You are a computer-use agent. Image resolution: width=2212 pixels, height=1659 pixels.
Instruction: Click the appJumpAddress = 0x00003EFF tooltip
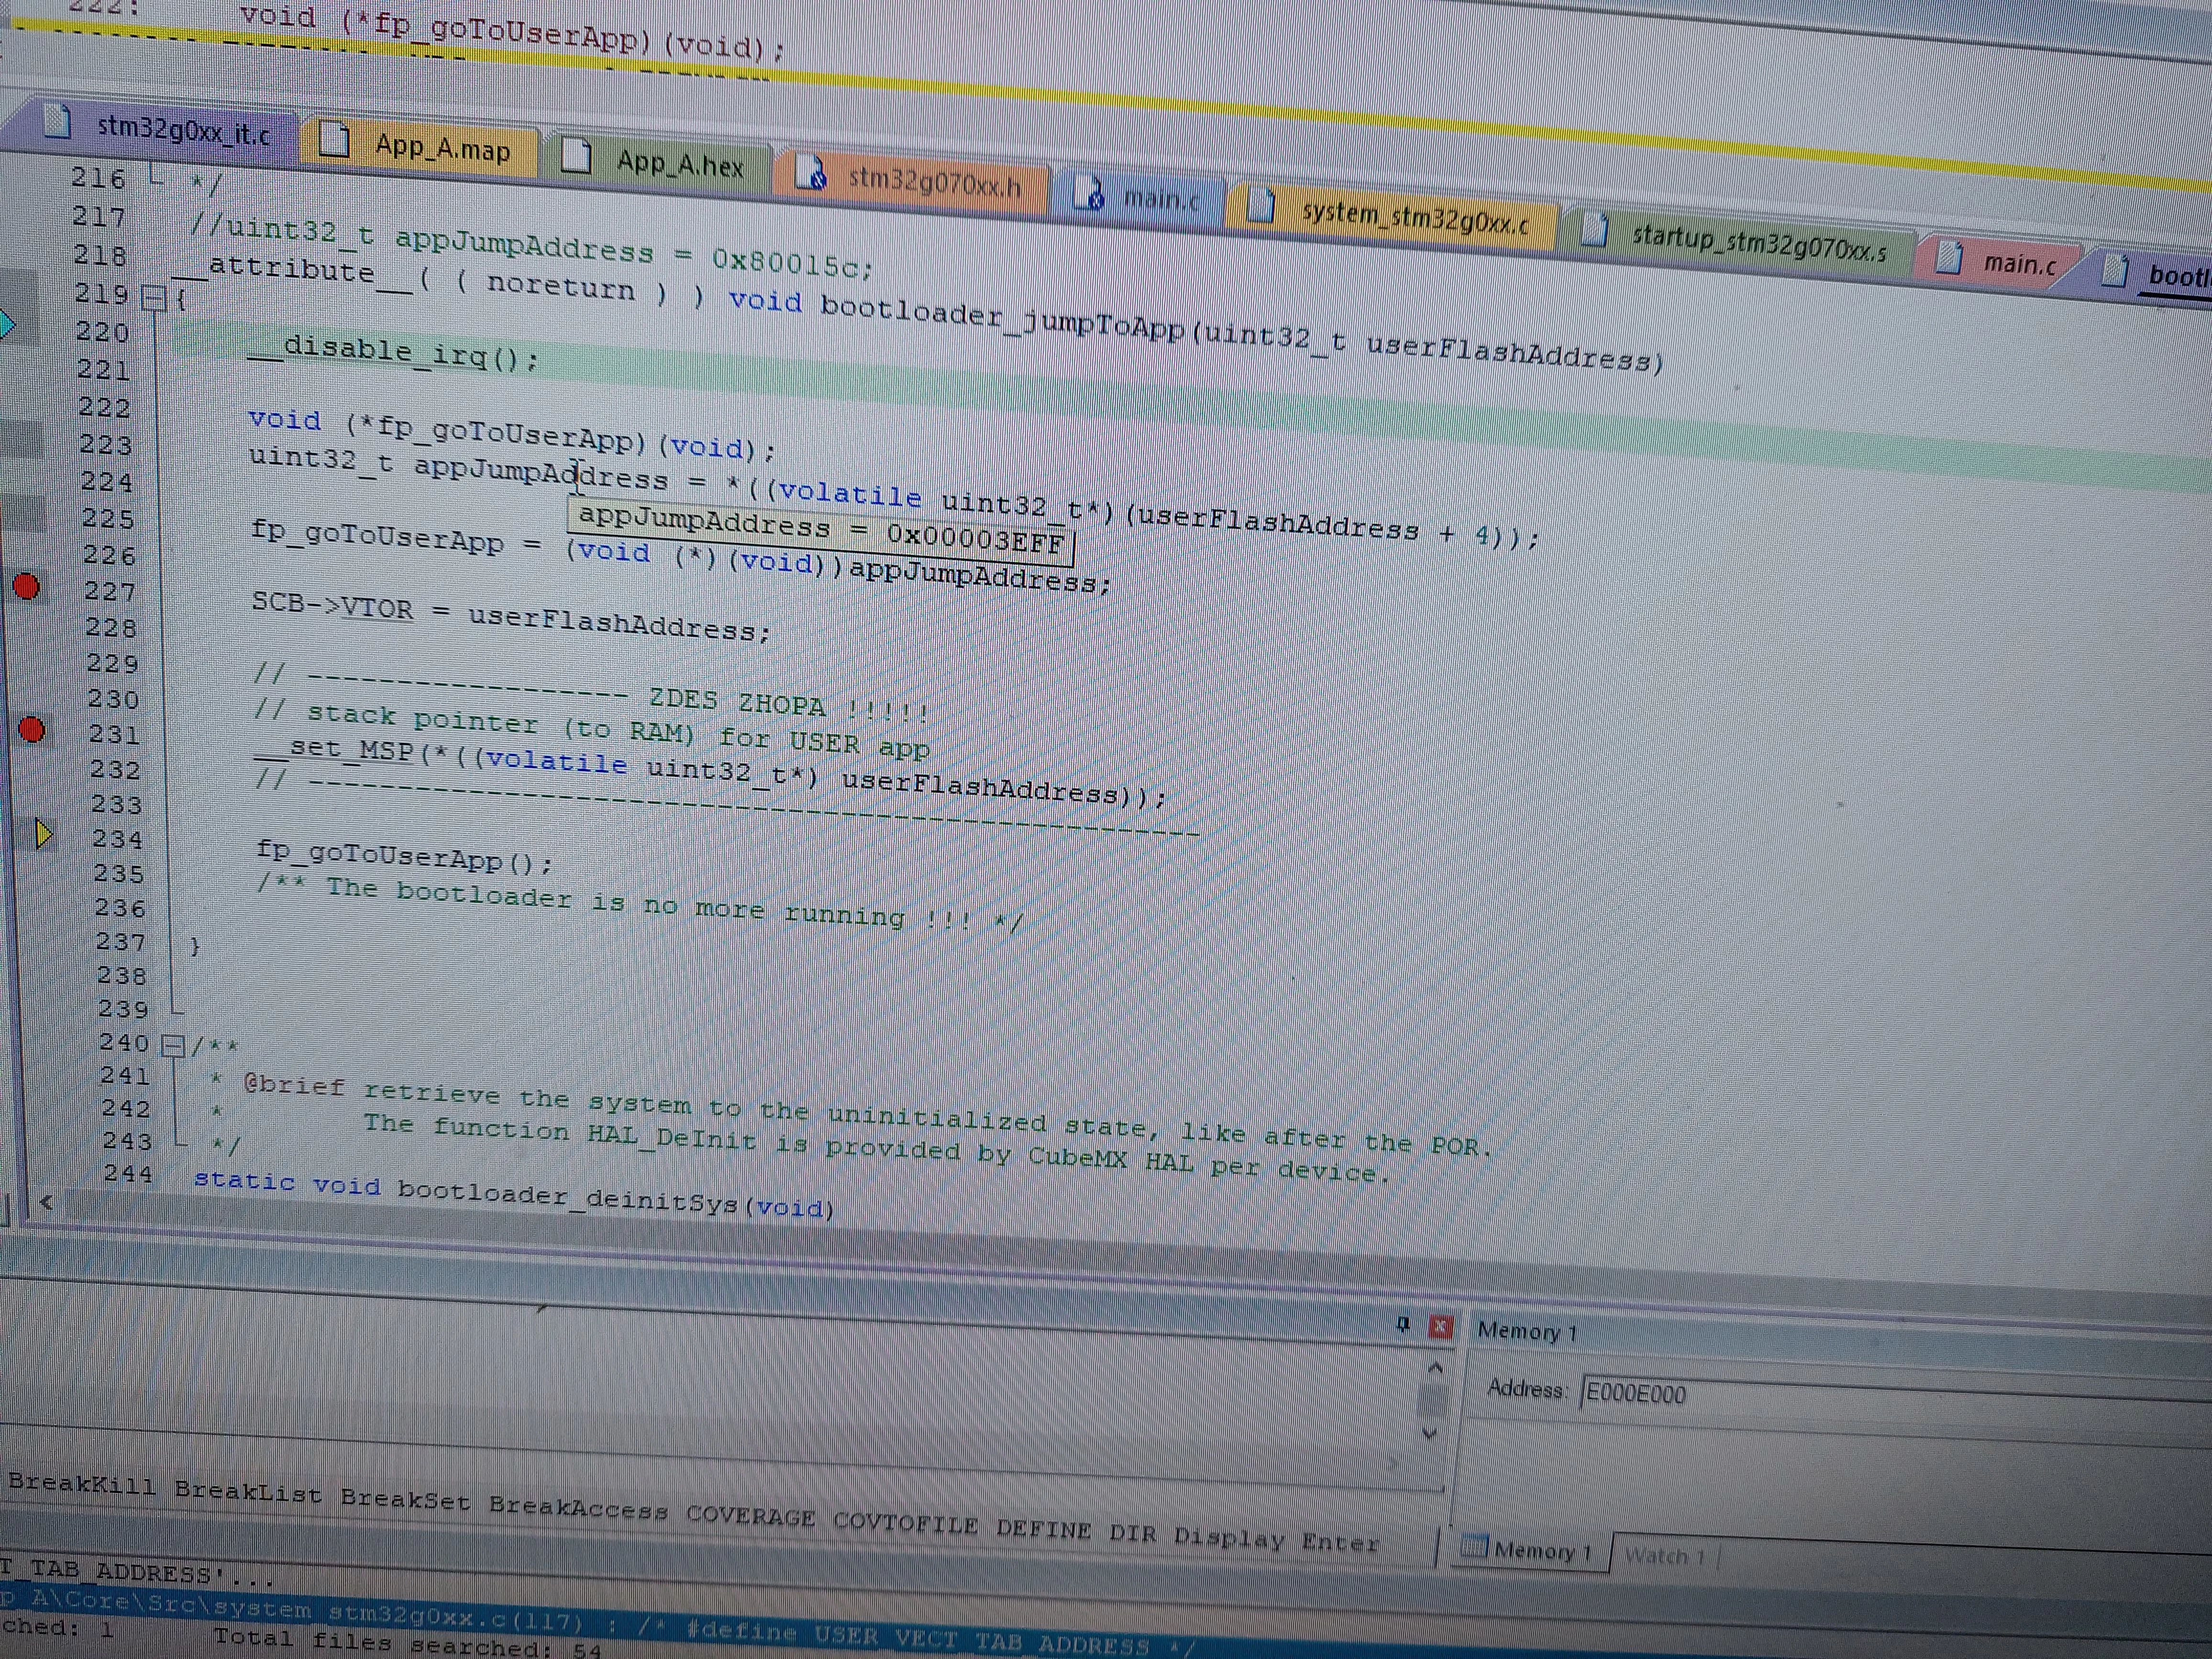pyautogui.click(x=821, y=531)
